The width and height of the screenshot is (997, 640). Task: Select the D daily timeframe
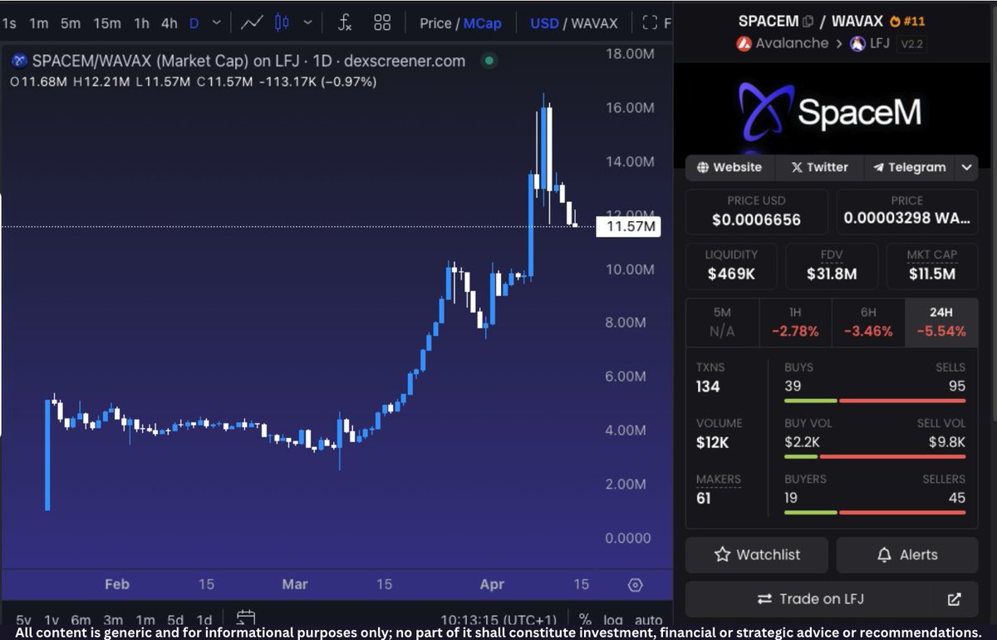tap(194, 23)
